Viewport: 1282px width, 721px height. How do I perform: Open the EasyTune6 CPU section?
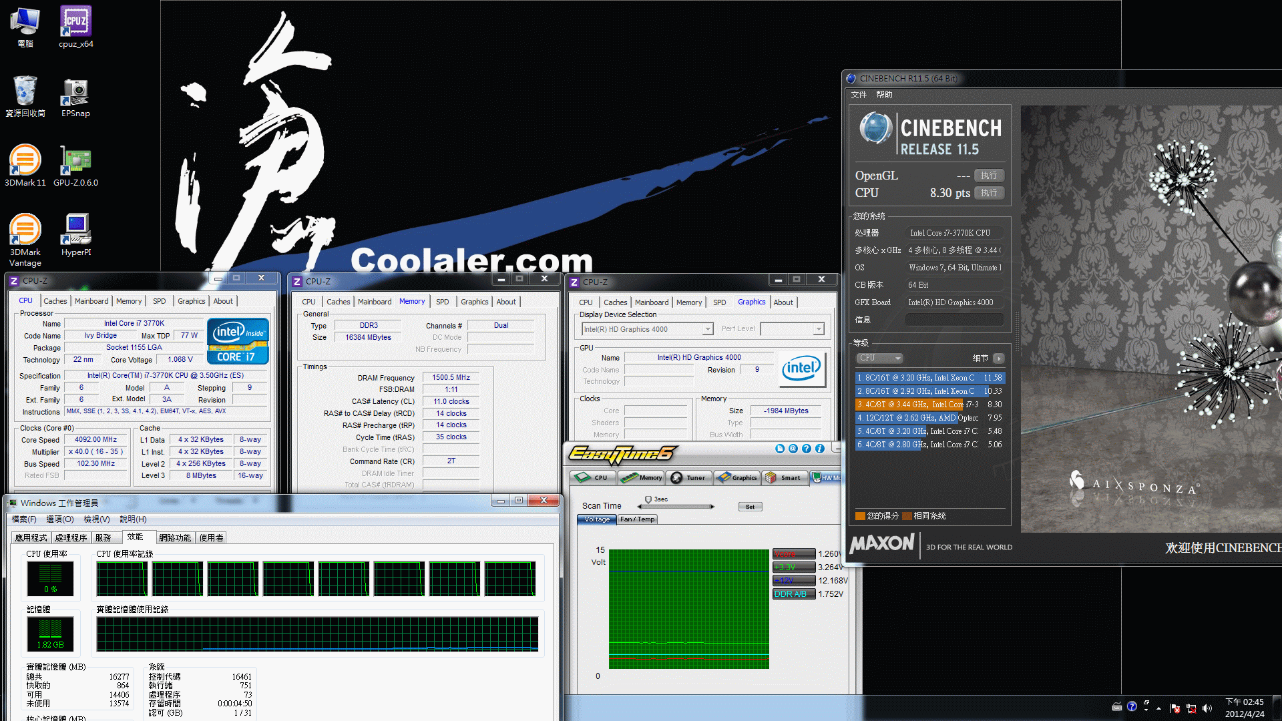pos(592,477)
